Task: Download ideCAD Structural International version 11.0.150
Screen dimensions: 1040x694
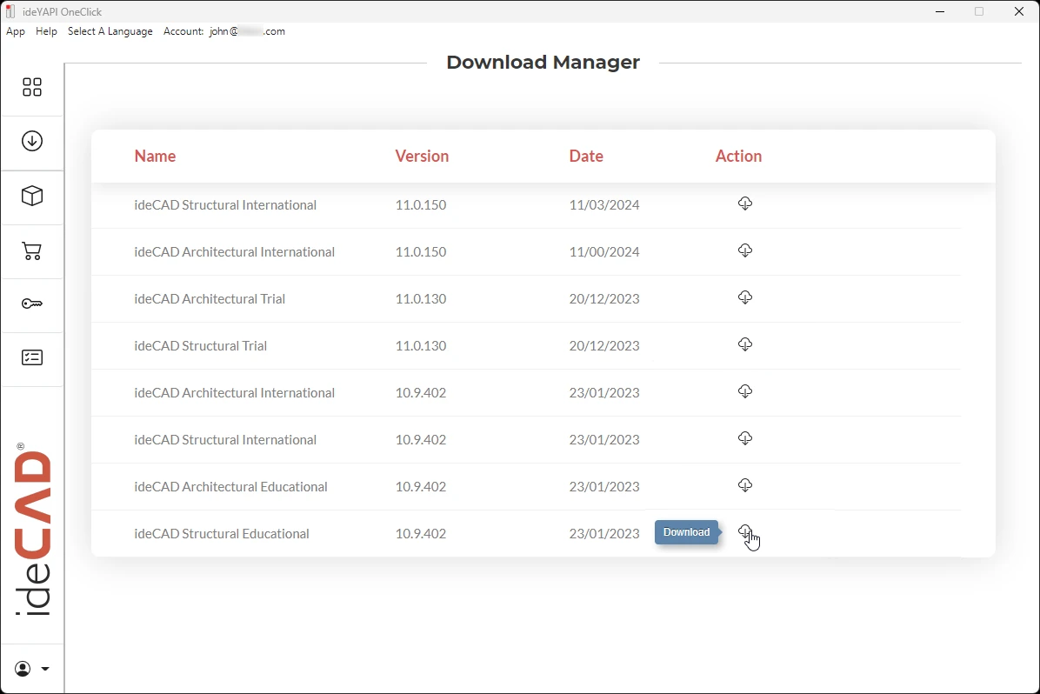Action: tap(745, 204)
